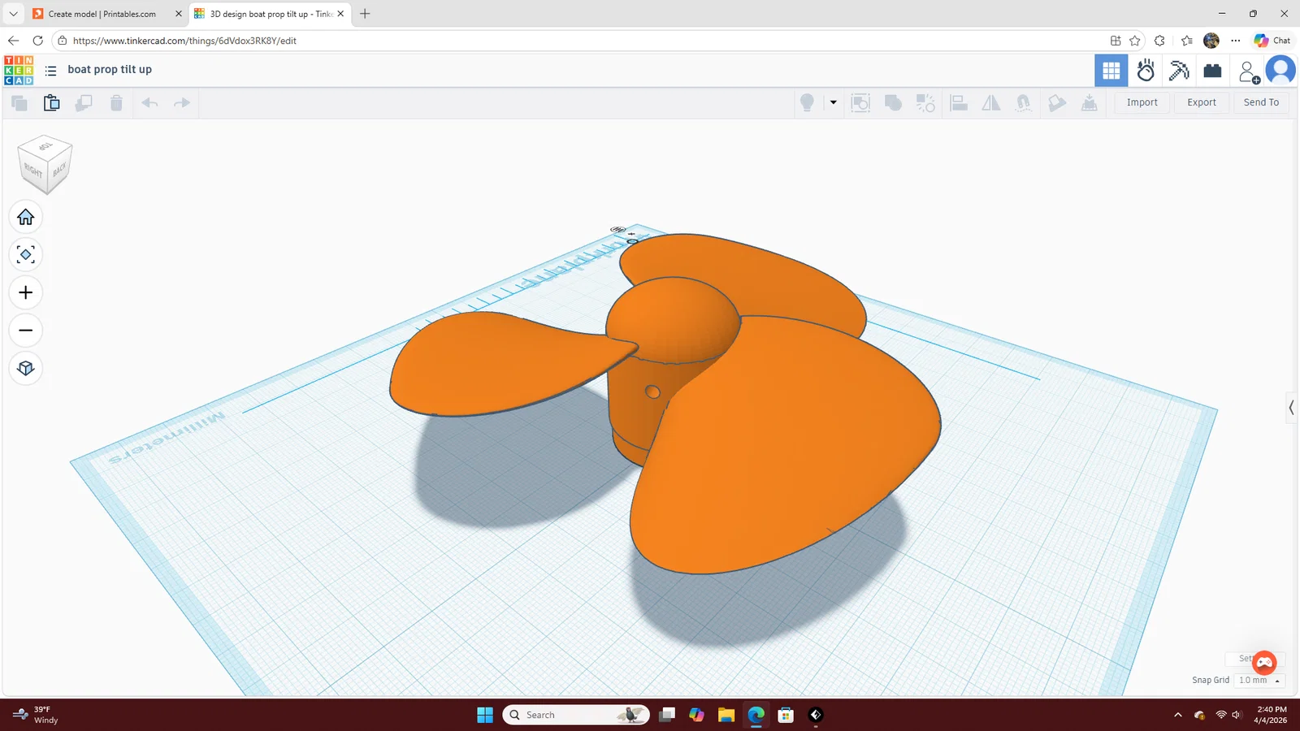Open the Windows Start menu
Image resolution: width=1300 pixels, height=731 pixels.
coord(485,715)
